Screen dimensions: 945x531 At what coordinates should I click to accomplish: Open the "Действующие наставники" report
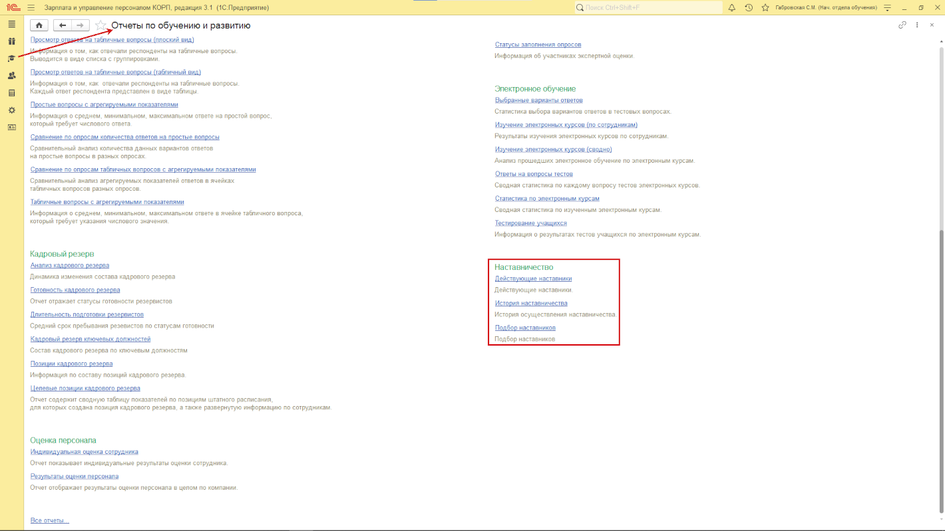[533, 278]
